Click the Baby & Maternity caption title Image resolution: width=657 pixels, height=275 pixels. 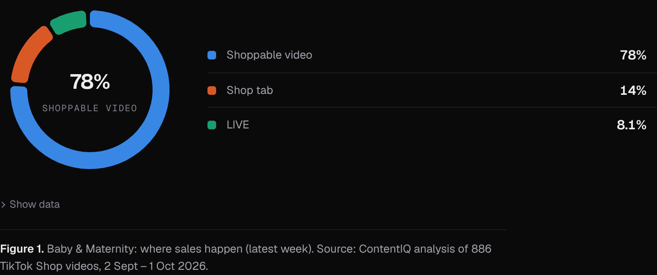[92, 249]
